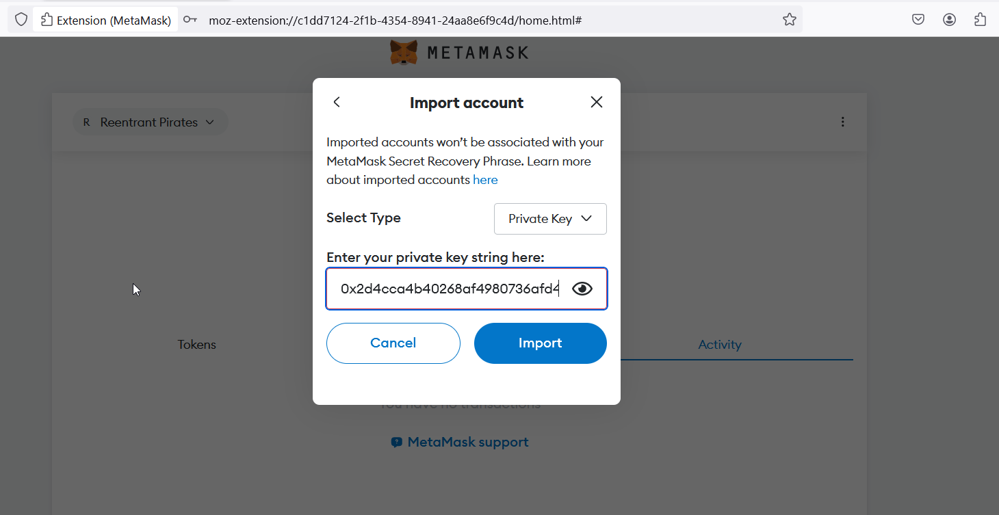The image size is (999, 515).
Task: Switch to the Tokens tab
Action: (196, 345)
